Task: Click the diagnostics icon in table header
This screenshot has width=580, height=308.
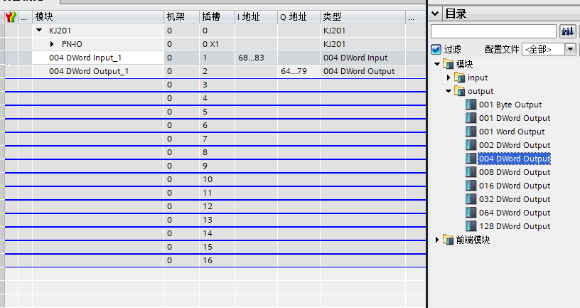Action: point(11,16)
